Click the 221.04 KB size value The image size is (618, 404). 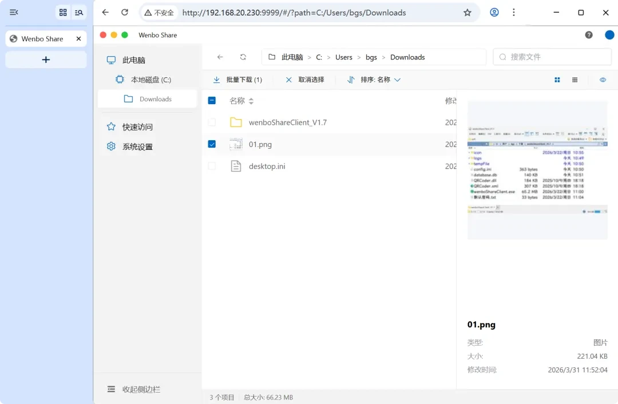tap(592, 356)
